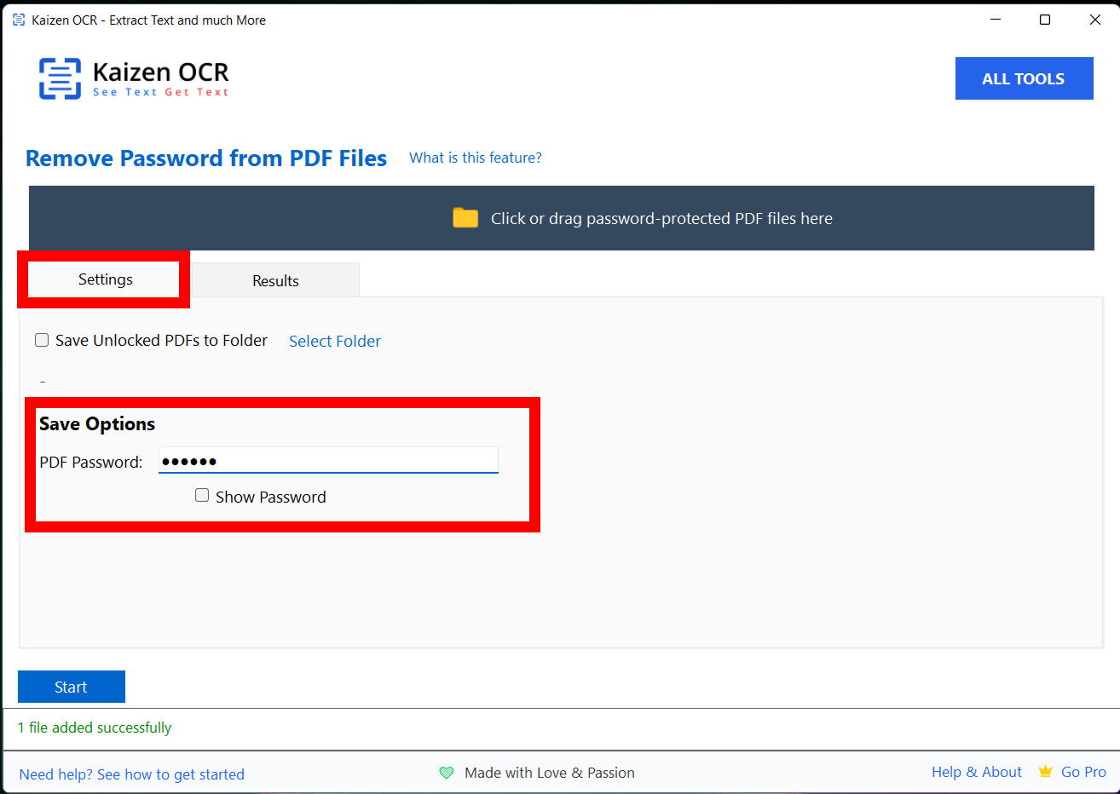Switch to the Results tab

coord(275,280)
